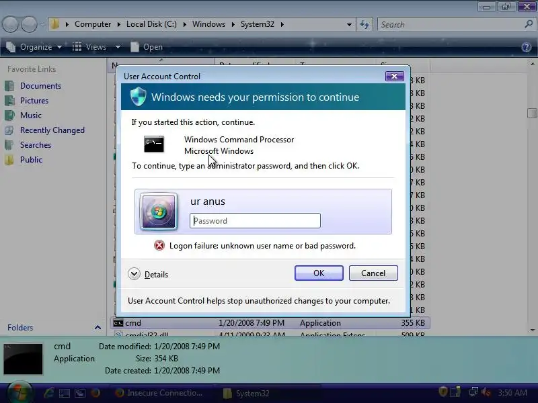Open Searches in Favorite Links

click(x=36, y=144)
